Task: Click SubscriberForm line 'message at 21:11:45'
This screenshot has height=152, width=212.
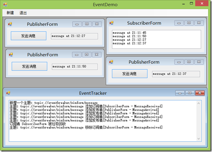Action: tap(130, 33)
